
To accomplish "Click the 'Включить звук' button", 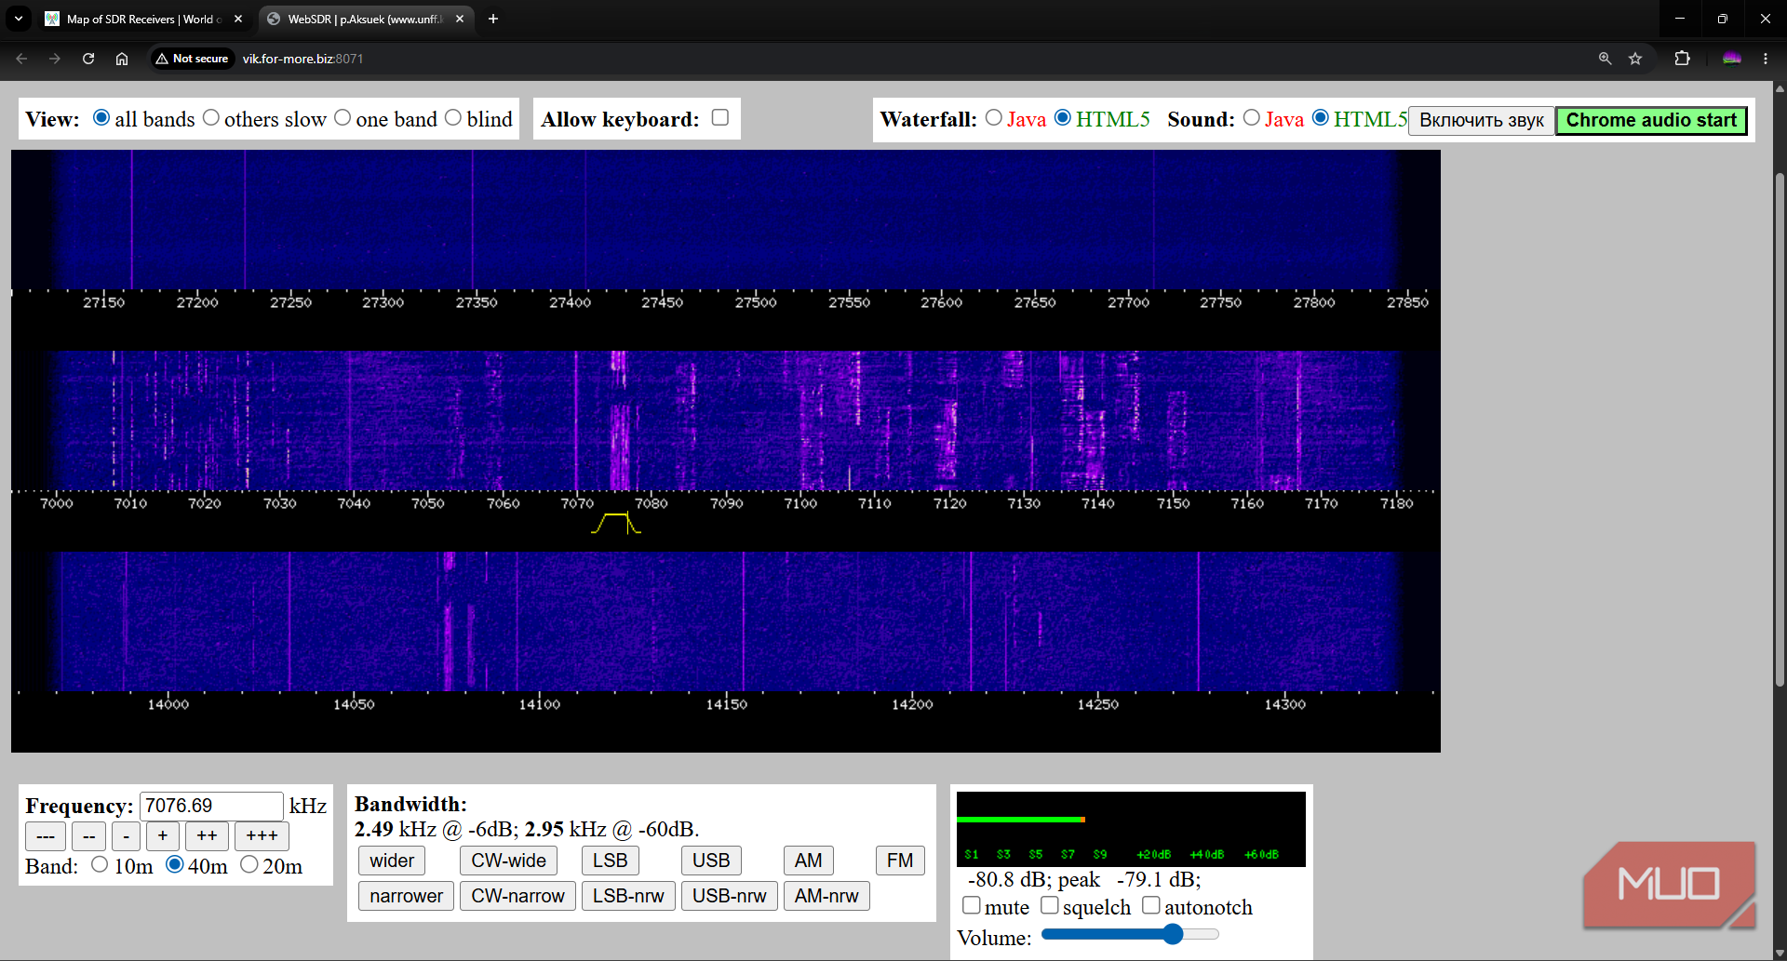I will pyautogui.click(x=1482, y=121).
